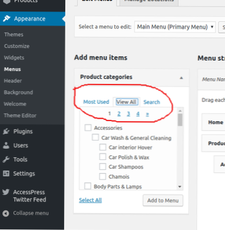Go to category page 2
225x230 pixels.
[119, 114]
